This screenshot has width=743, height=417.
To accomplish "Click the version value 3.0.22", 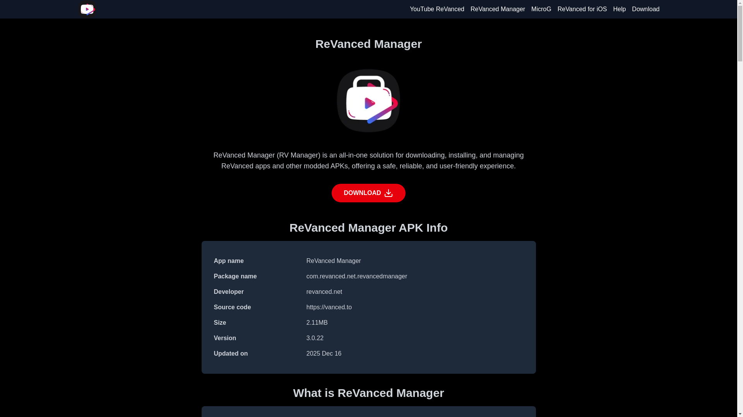I will tap(315, 338).
